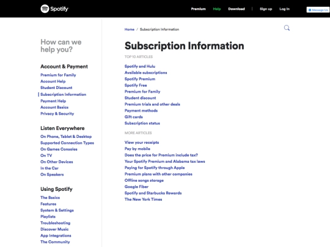Open Payment Help in sidebar

53,101
